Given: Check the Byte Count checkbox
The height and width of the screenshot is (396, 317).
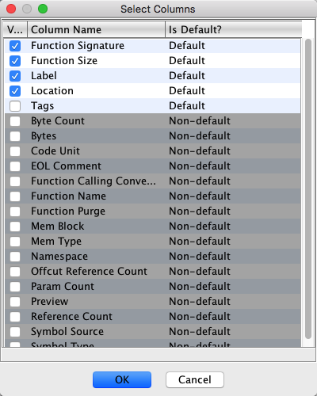Looking at the screenshot, I should (x=15, y=121).
